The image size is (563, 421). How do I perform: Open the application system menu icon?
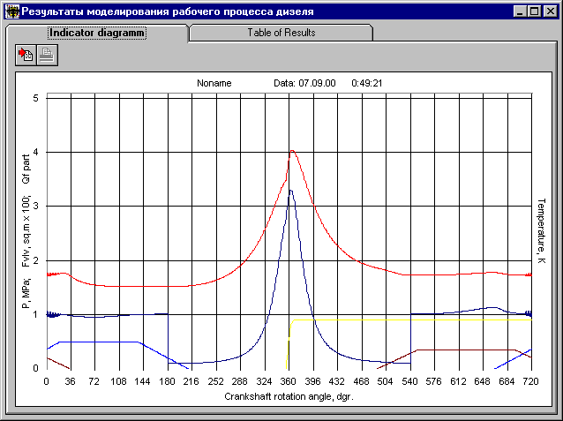coord(11,11)
